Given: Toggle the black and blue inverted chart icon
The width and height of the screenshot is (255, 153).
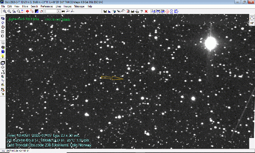Looking at the screenshot, I should (x=36, y=11).
